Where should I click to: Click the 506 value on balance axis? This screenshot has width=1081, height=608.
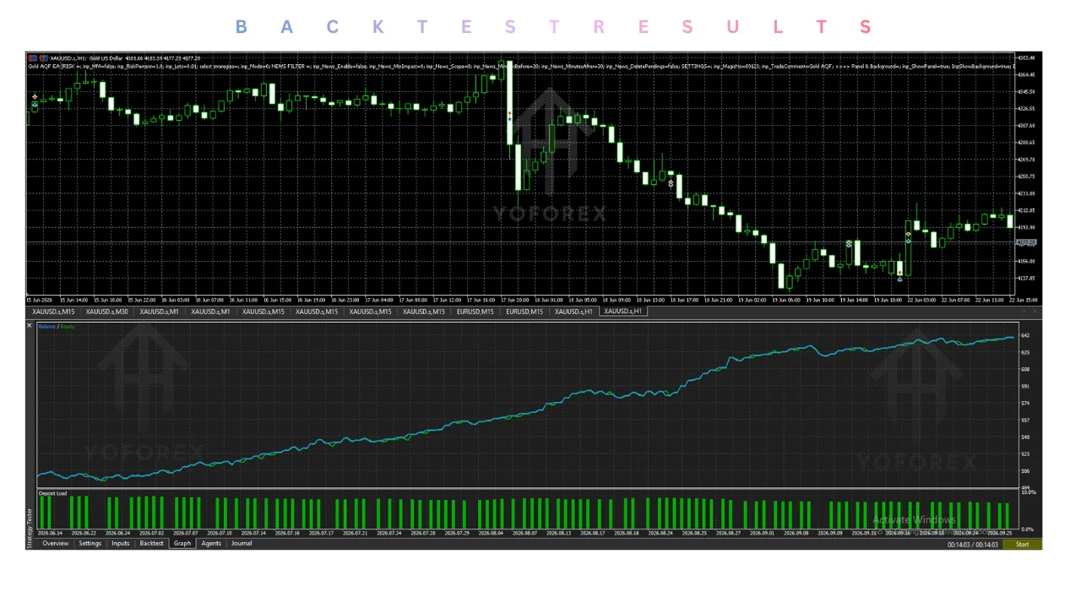pos(1025,471)
